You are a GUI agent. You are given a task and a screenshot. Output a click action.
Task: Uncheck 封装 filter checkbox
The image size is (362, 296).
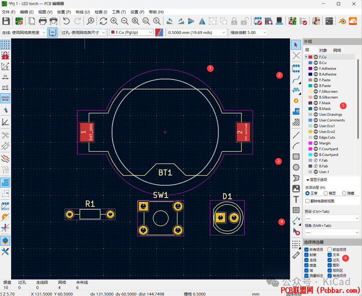(307, 255)
